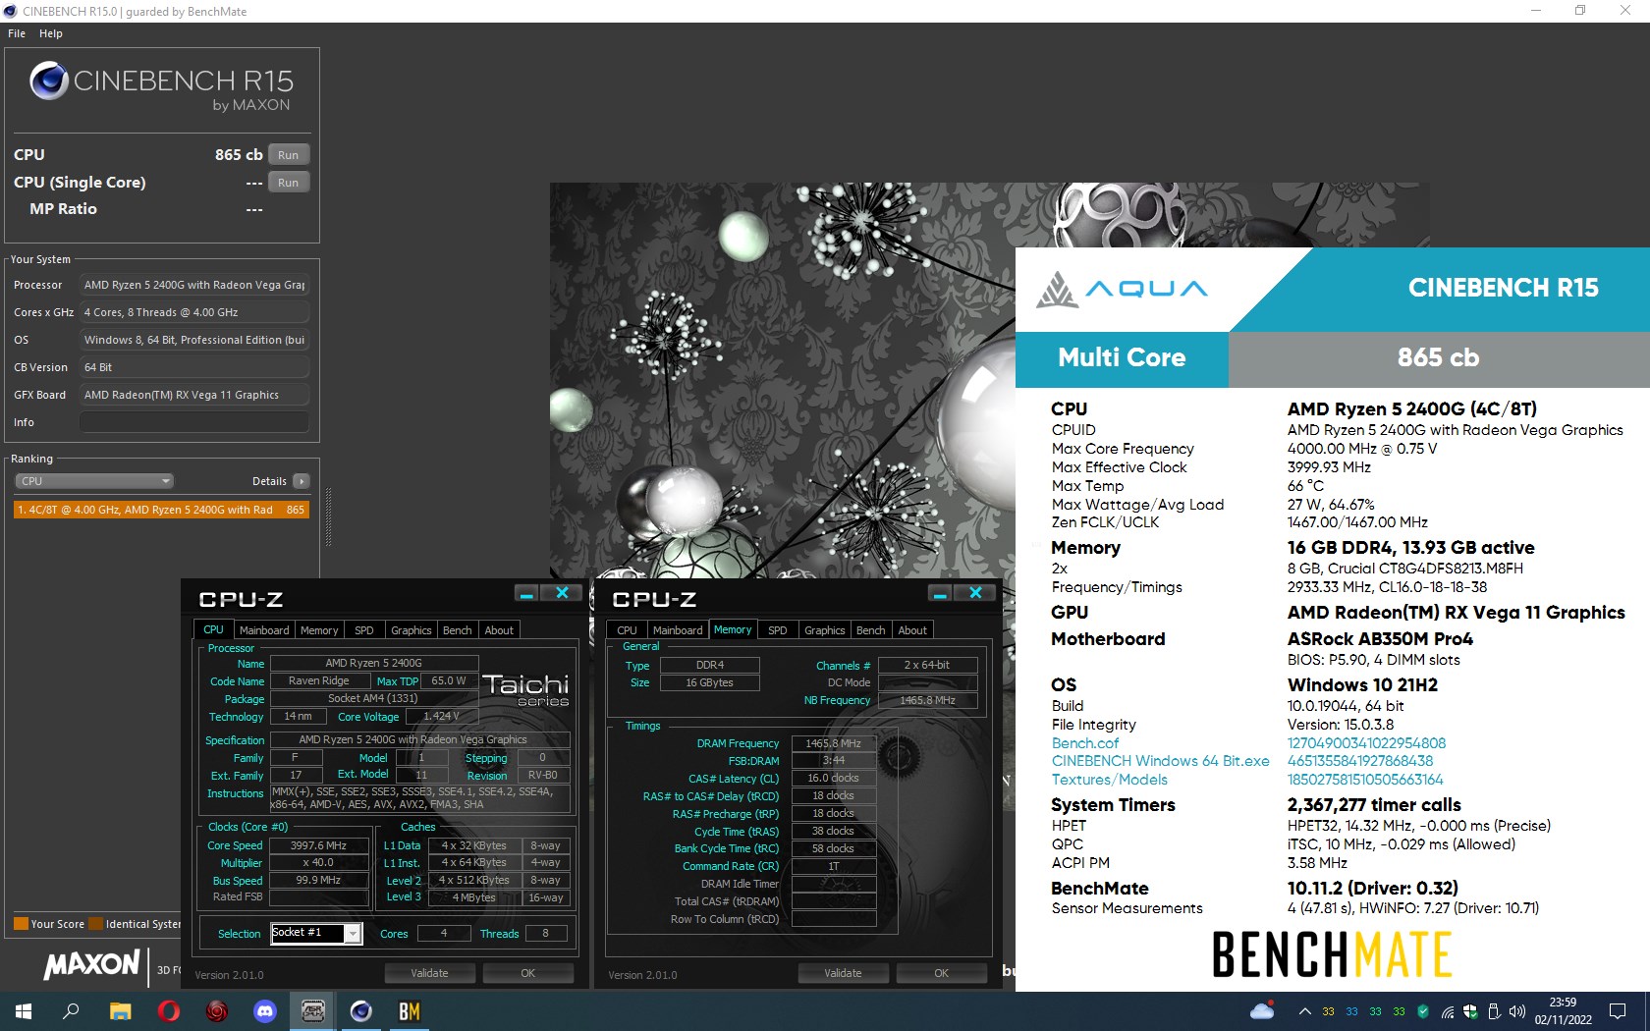The image size is (1650, 1031).
Task: Close the left CPU-Z window
Action: tap(562, 593)
